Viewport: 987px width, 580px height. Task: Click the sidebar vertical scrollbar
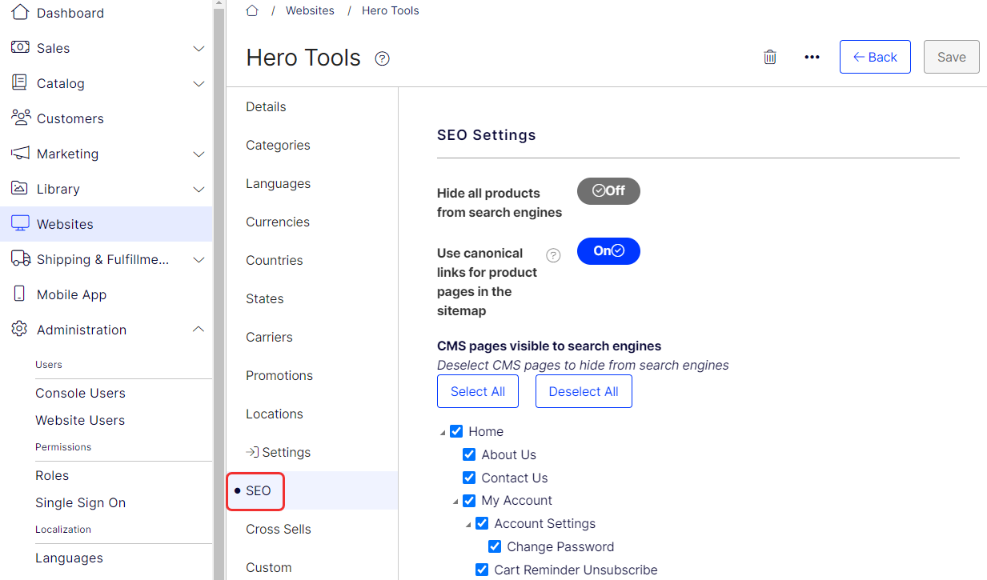pos(219,290)
